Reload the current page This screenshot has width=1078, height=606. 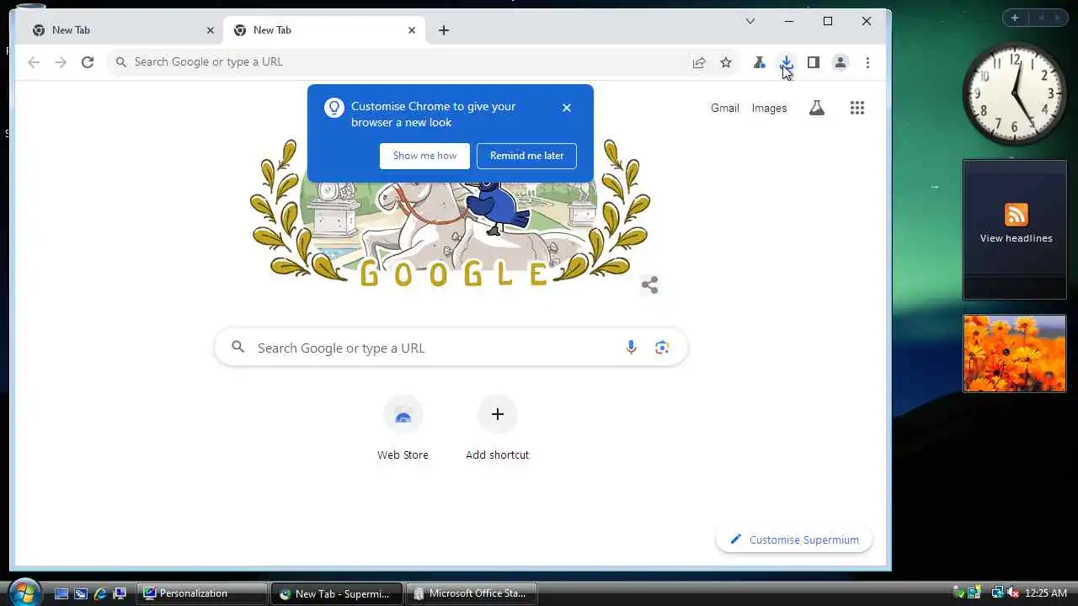(x=87, y=62)
